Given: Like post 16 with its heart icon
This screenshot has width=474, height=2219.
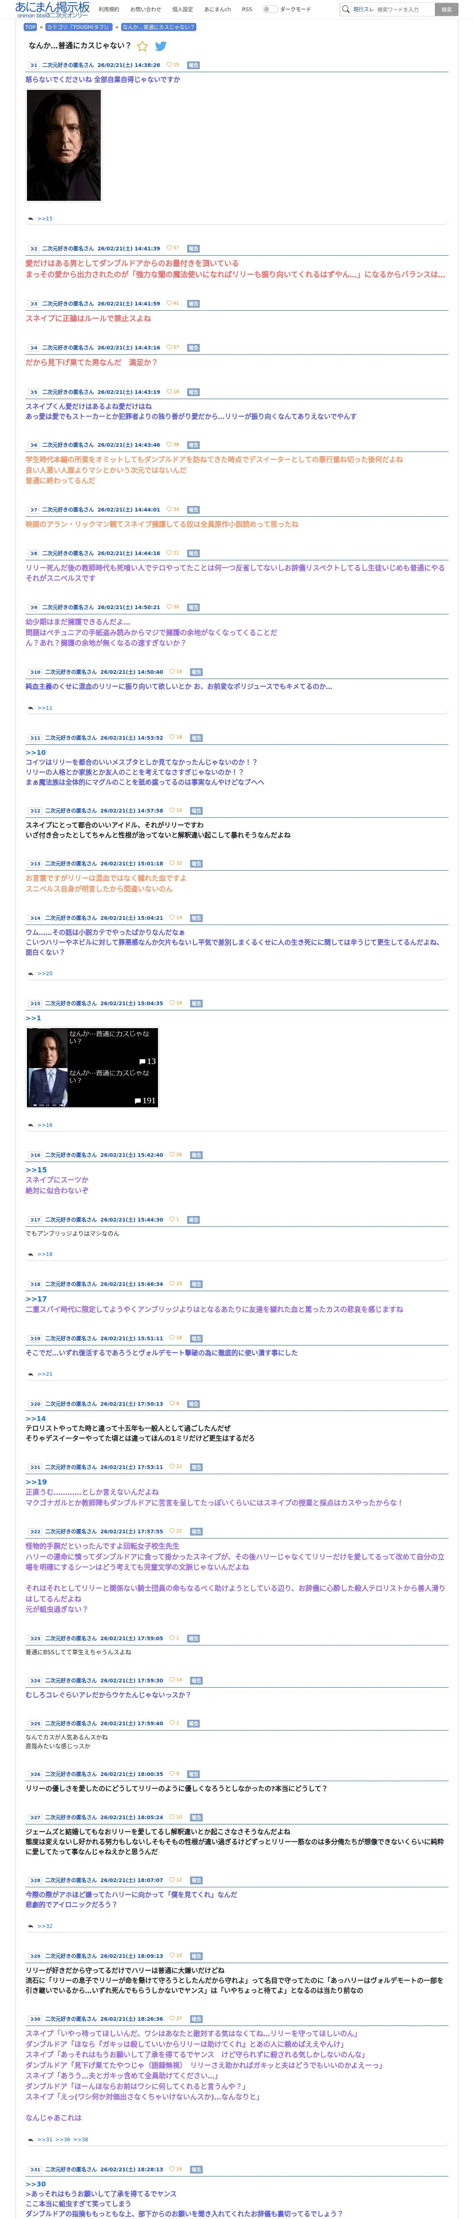Looking at the screenshot, I should 172,1154.
